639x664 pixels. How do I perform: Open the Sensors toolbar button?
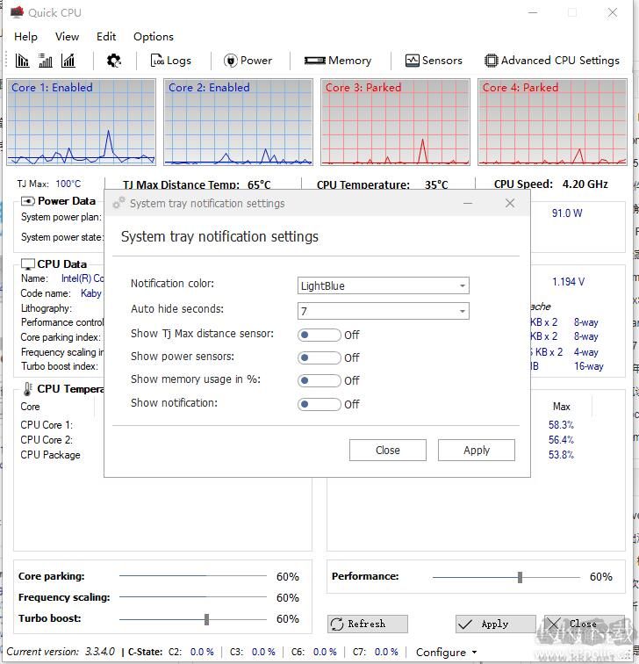coord(434,61)
